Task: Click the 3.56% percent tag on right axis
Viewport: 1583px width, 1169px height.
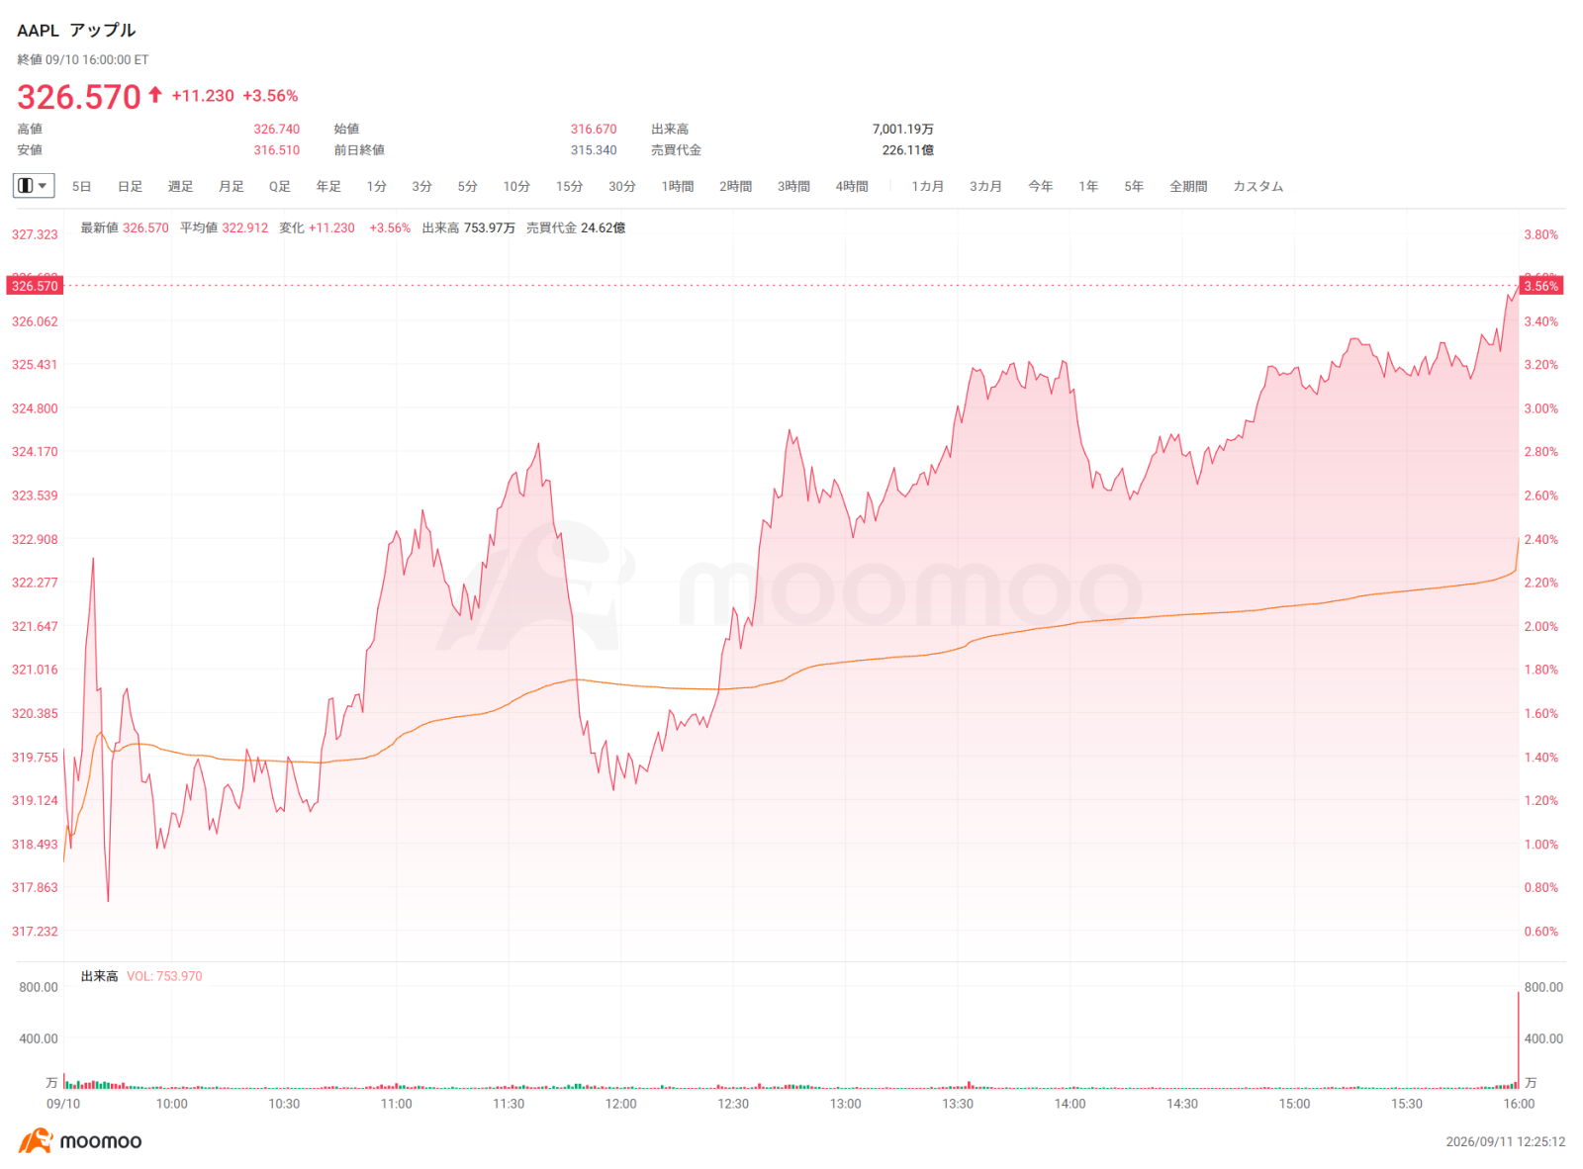Action: coord(1541,286)
